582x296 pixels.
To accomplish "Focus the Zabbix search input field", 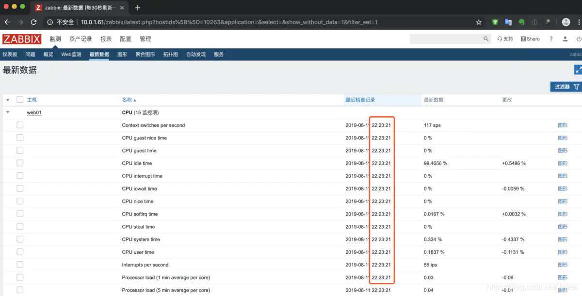I will [446, 39].
